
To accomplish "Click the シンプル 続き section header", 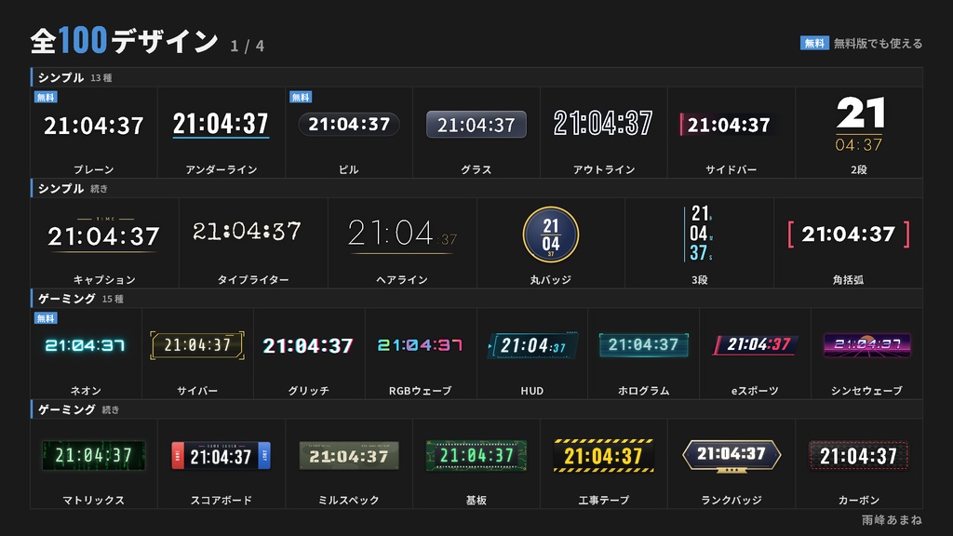I will pos(476,188).
